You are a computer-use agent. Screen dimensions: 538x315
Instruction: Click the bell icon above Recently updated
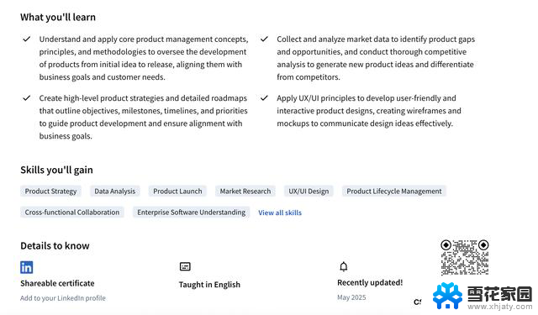(x=344, y=266)
